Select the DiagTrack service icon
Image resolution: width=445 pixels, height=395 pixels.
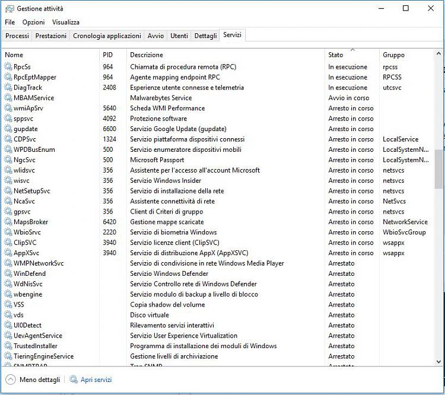tap(8, 87)
